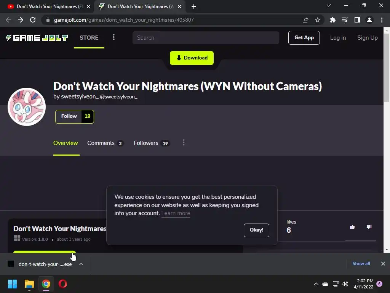Screen dimensions: 390x293
Task: Switch to the Comments tab
Action: [x=105, y=143]
